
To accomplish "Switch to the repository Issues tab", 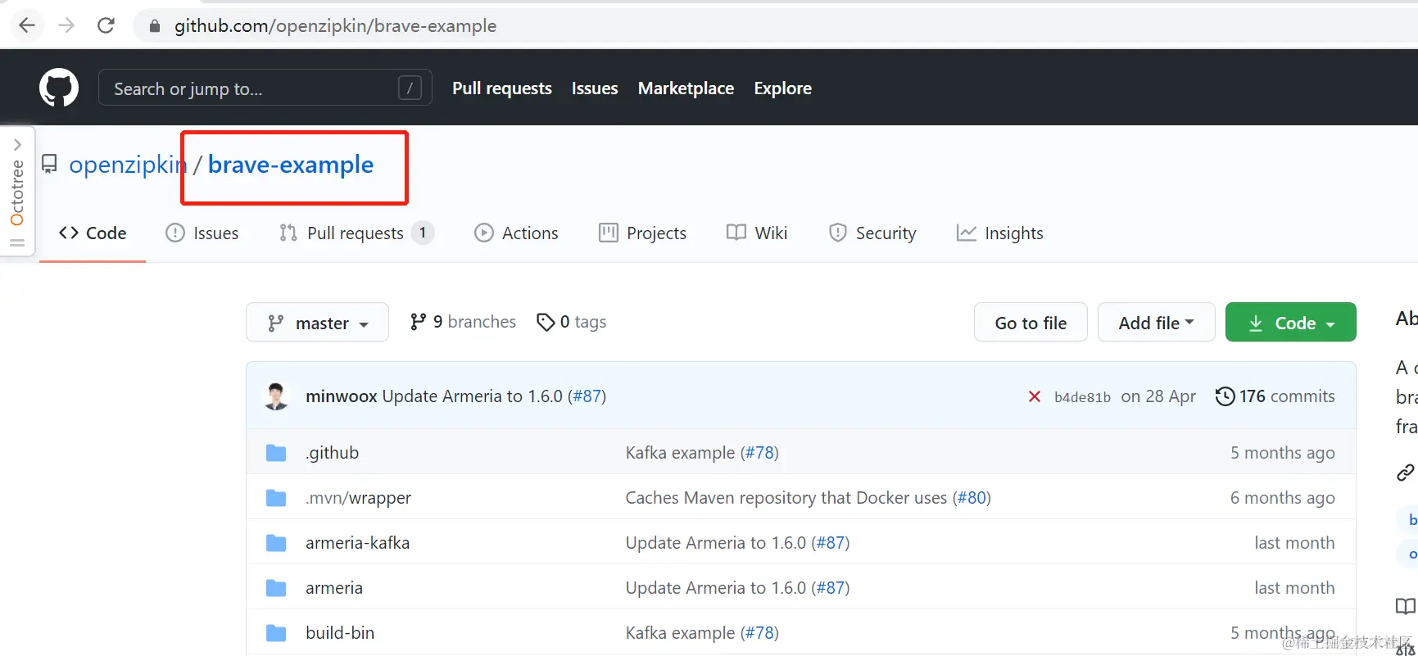I will coord(202,233).
